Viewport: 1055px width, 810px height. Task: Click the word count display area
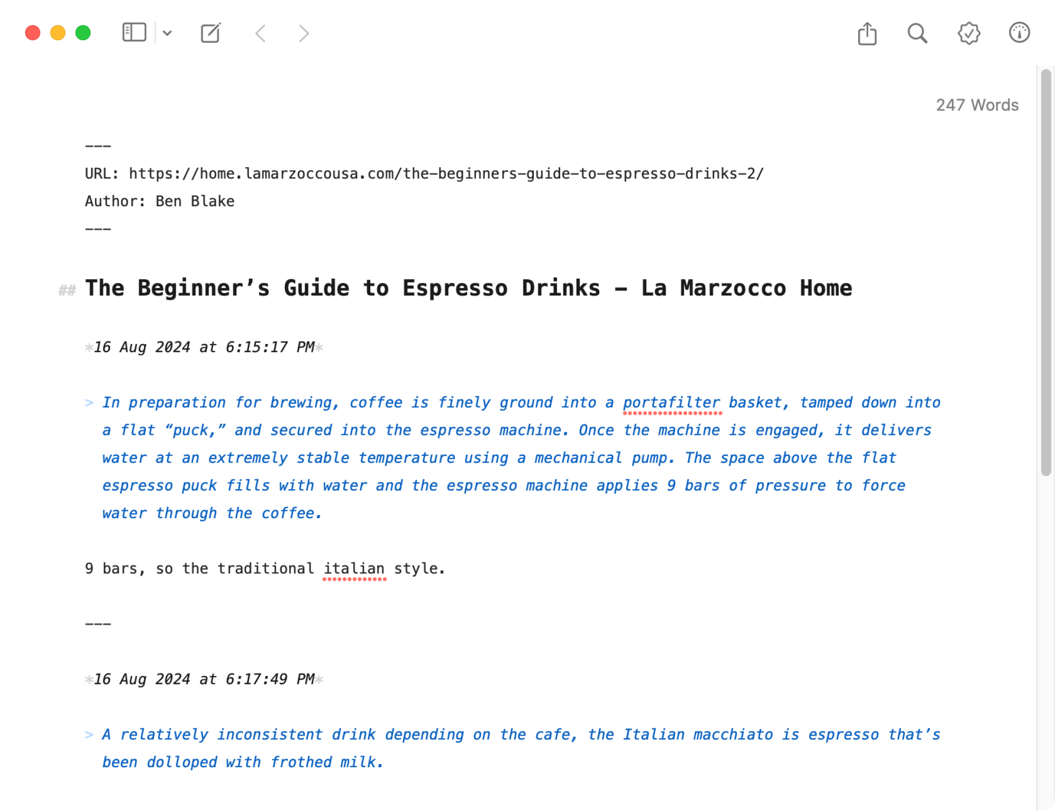(976, 104)
